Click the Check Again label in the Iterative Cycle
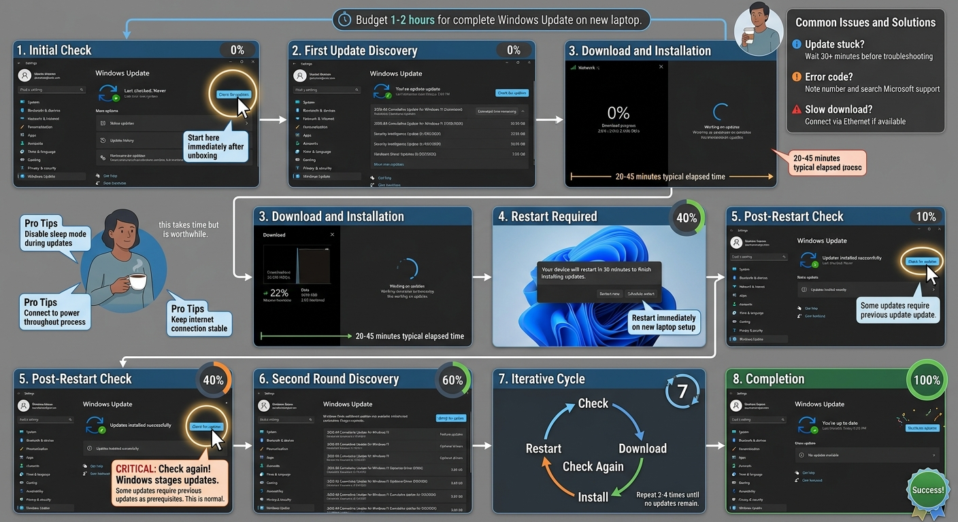Screen dimensions: 958x522 [593, 466]
